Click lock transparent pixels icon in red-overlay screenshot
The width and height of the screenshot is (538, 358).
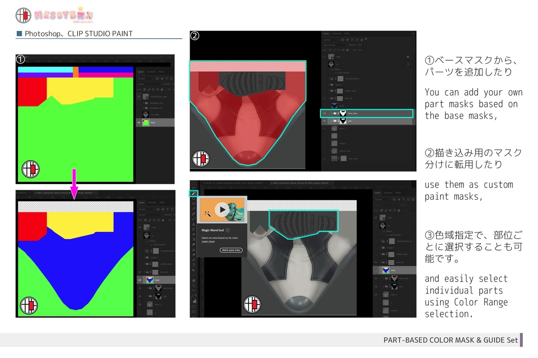[330, 50]
